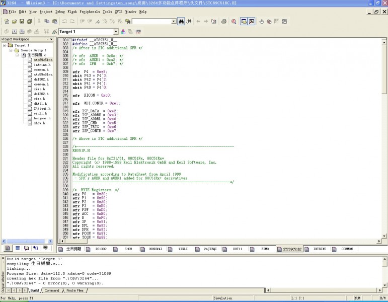Click the Save file toolbar icon
This screenshot has height=302, width=388.
(x=22, y=21)
